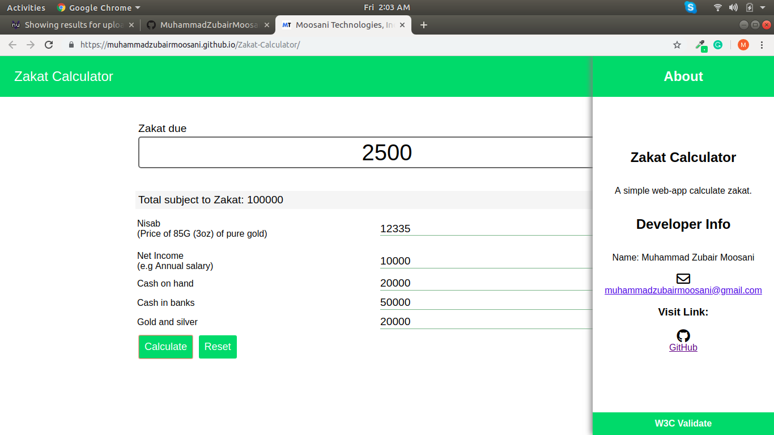
Task: Click the Skype icon in the system tray
Action: pos(690,7)
